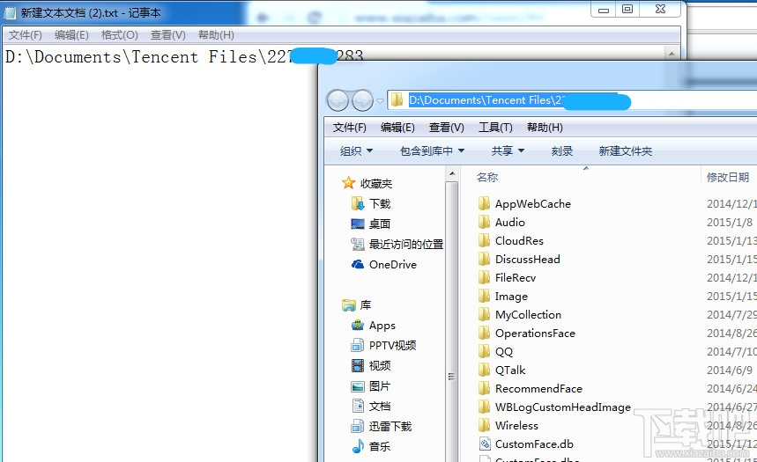The height and width of the screenshot is (462, 757).
Task: Open the 帮助(H) menu in Explorer
Action: [x=545, y=128]
